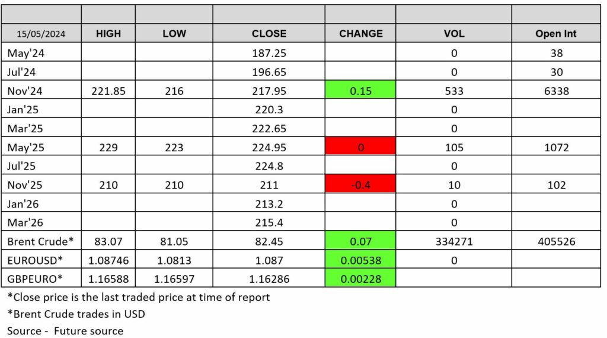Click the CLOSE column header
The height and width of the screenshot is (338, 607).
(x=269, y=34)
